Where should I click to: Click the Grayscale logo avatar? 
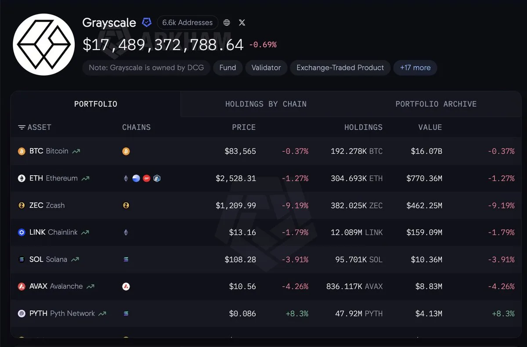[x=44, y=44]
